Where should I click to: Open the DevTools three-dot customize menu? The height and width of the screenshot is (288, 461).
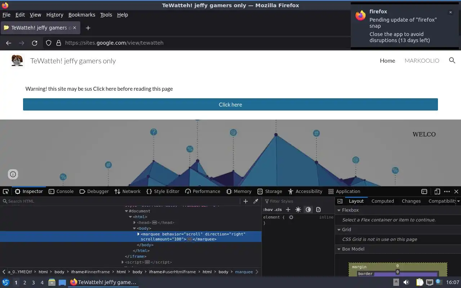click(x=447, y=192)
